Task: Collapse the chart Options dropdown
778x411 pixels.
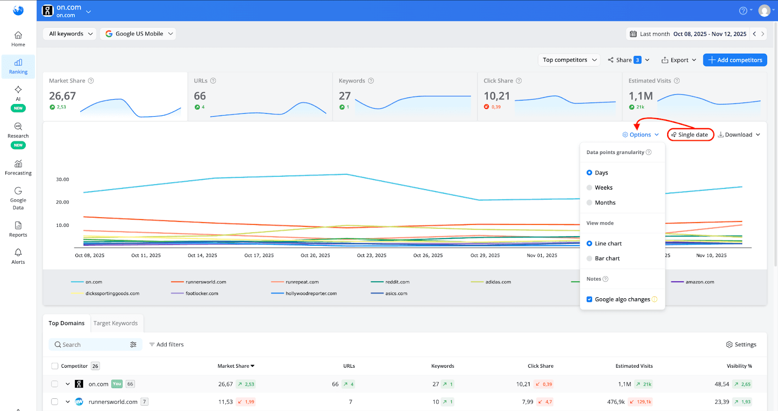Action: pos(640,135)
